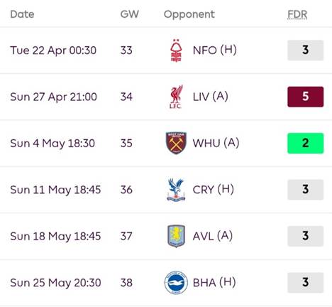
Task: Click the GW column header
Action: [x=129, y=14]
